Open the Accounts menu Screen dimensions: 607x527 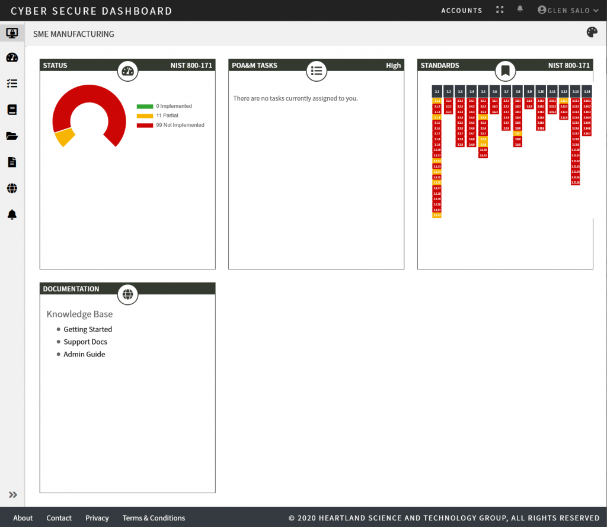[461, 11]
